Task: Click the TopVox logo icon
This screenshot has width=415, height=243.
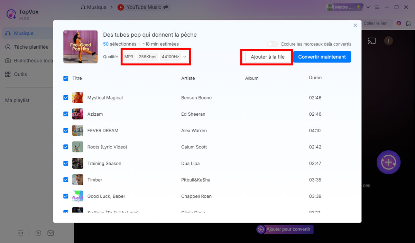Action: pos(11,14)
